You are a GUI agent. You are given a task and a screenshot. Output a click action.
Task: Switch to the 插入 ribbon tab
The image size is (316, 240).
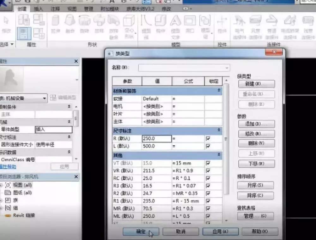point(38,9)
